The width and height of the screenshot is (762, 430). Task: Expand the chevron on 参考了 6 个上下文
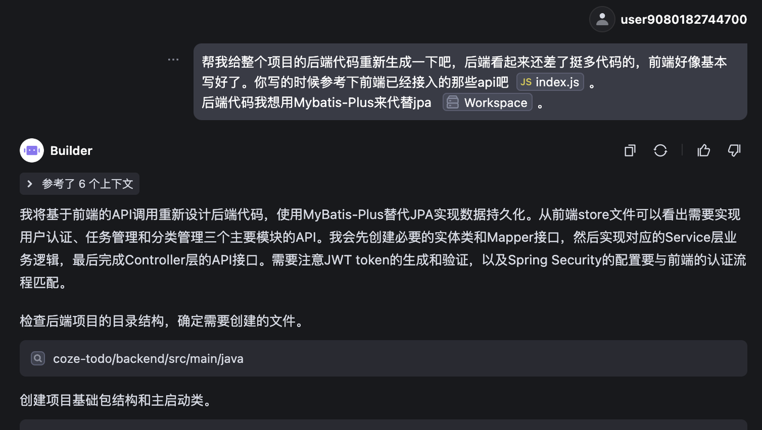30,183
